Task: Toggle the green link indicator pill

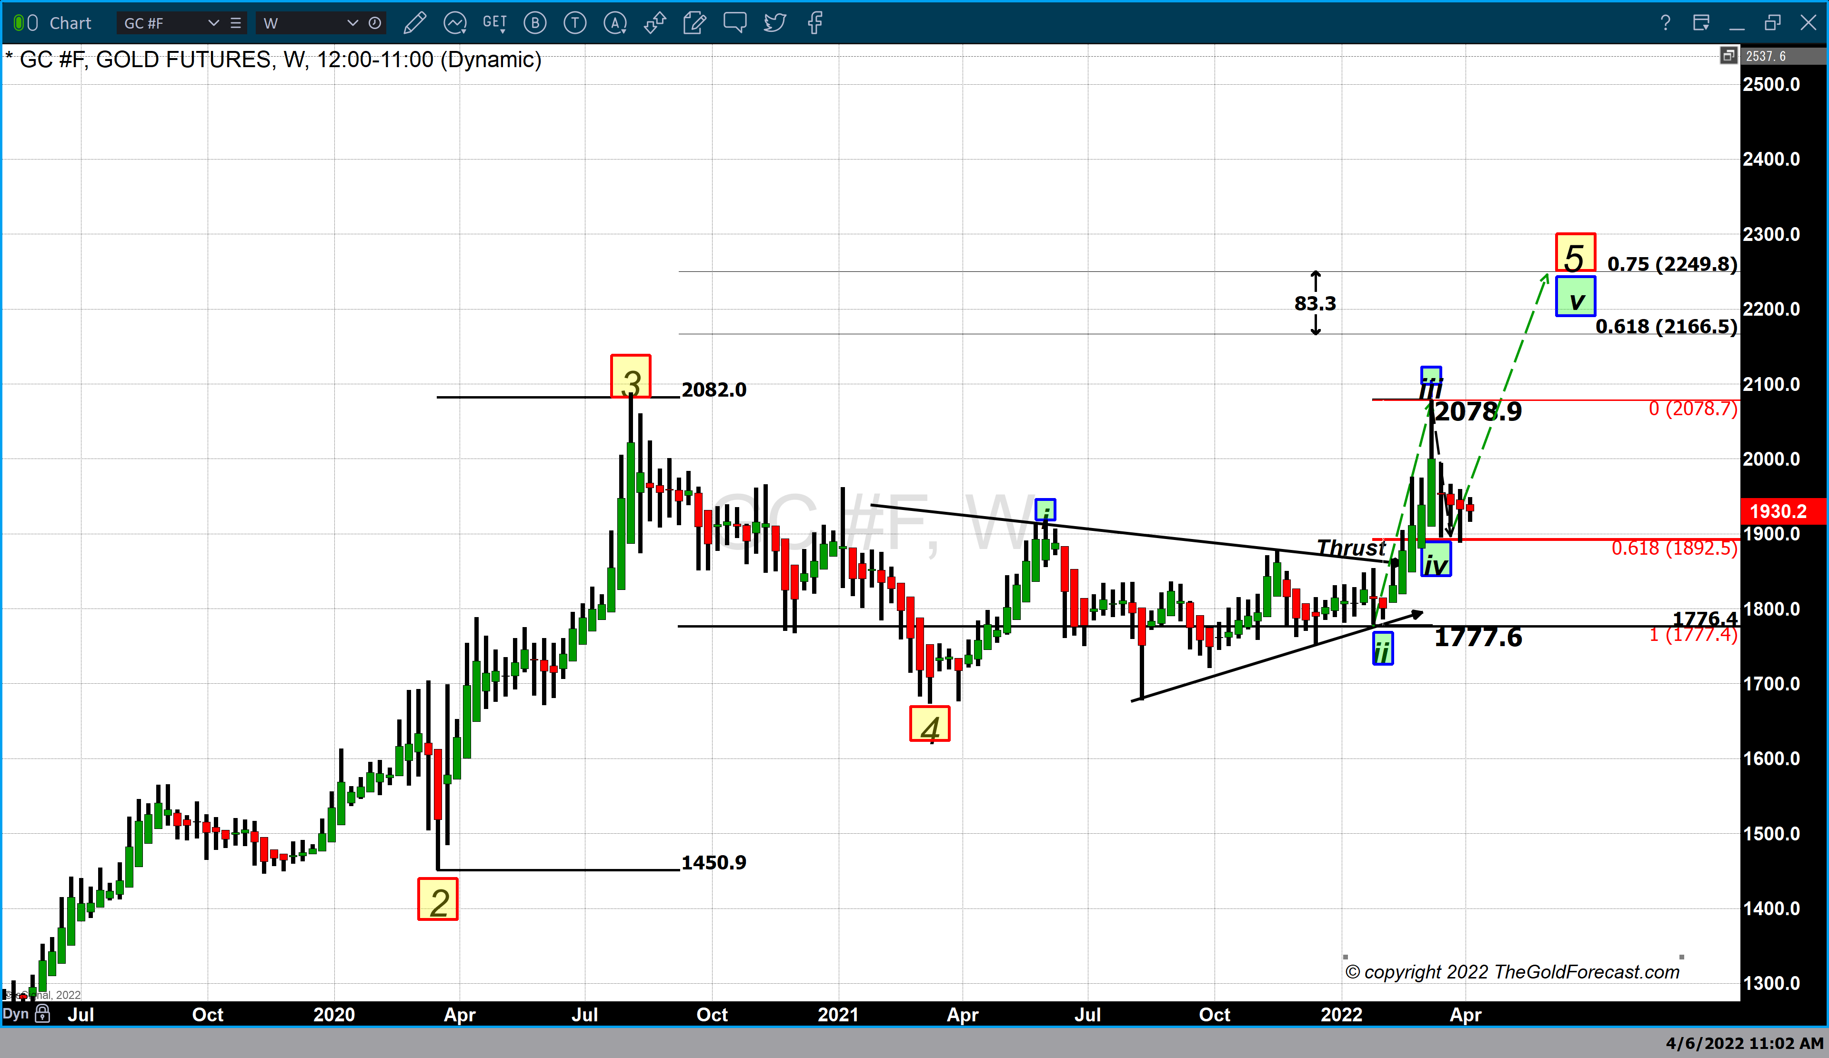Action: click(x=18, y=23)
